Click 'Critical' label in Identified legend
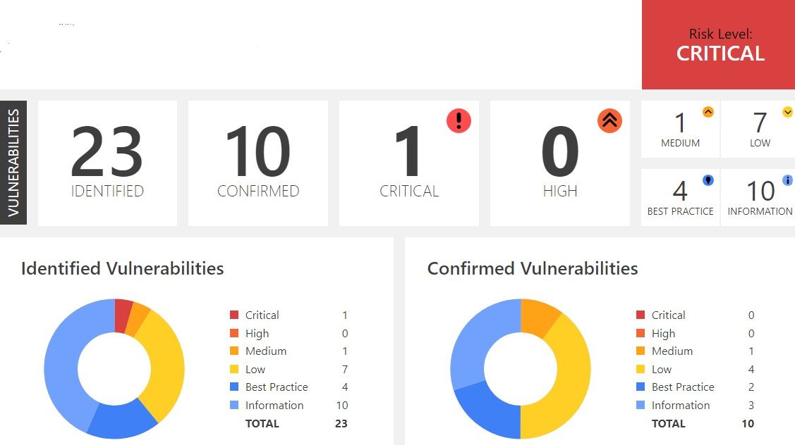 (x=262, y=315)
